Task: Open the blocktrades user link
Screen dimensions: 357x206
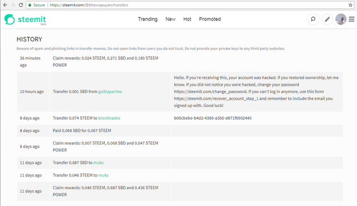Action: pos(109,118)
